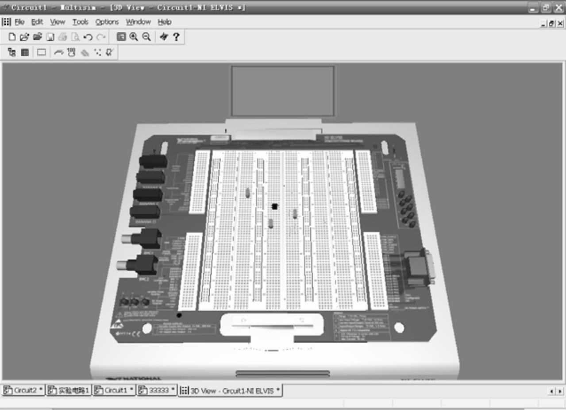Toggle the full screen view icon
The height and width of the screenshot is (410, 566).
click(x=121, y=37)
